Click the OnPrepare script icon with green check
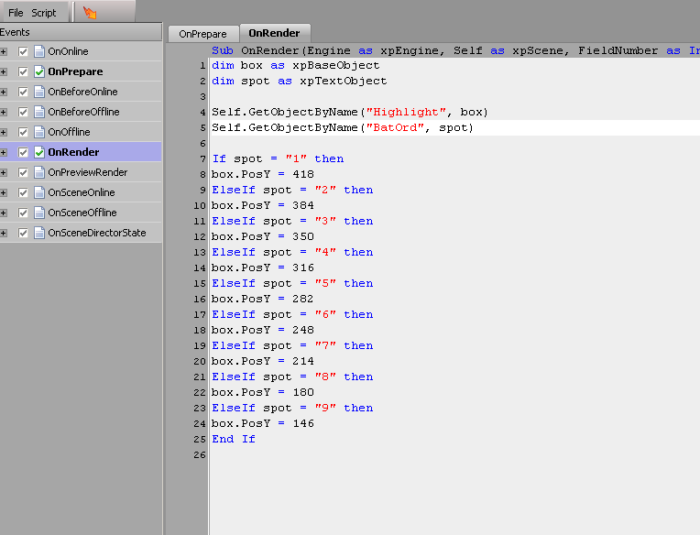Image resolution: width=700 pixels, height=535 pixels. click(39, 71)
